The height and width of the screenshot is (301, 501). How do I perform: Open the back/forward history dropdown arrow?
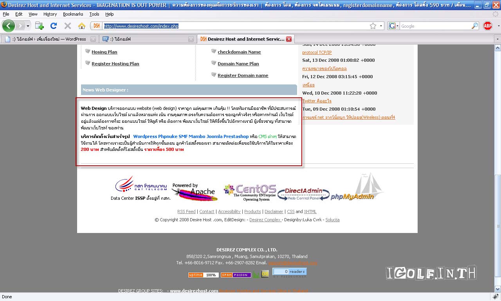(x=28, y=26)
